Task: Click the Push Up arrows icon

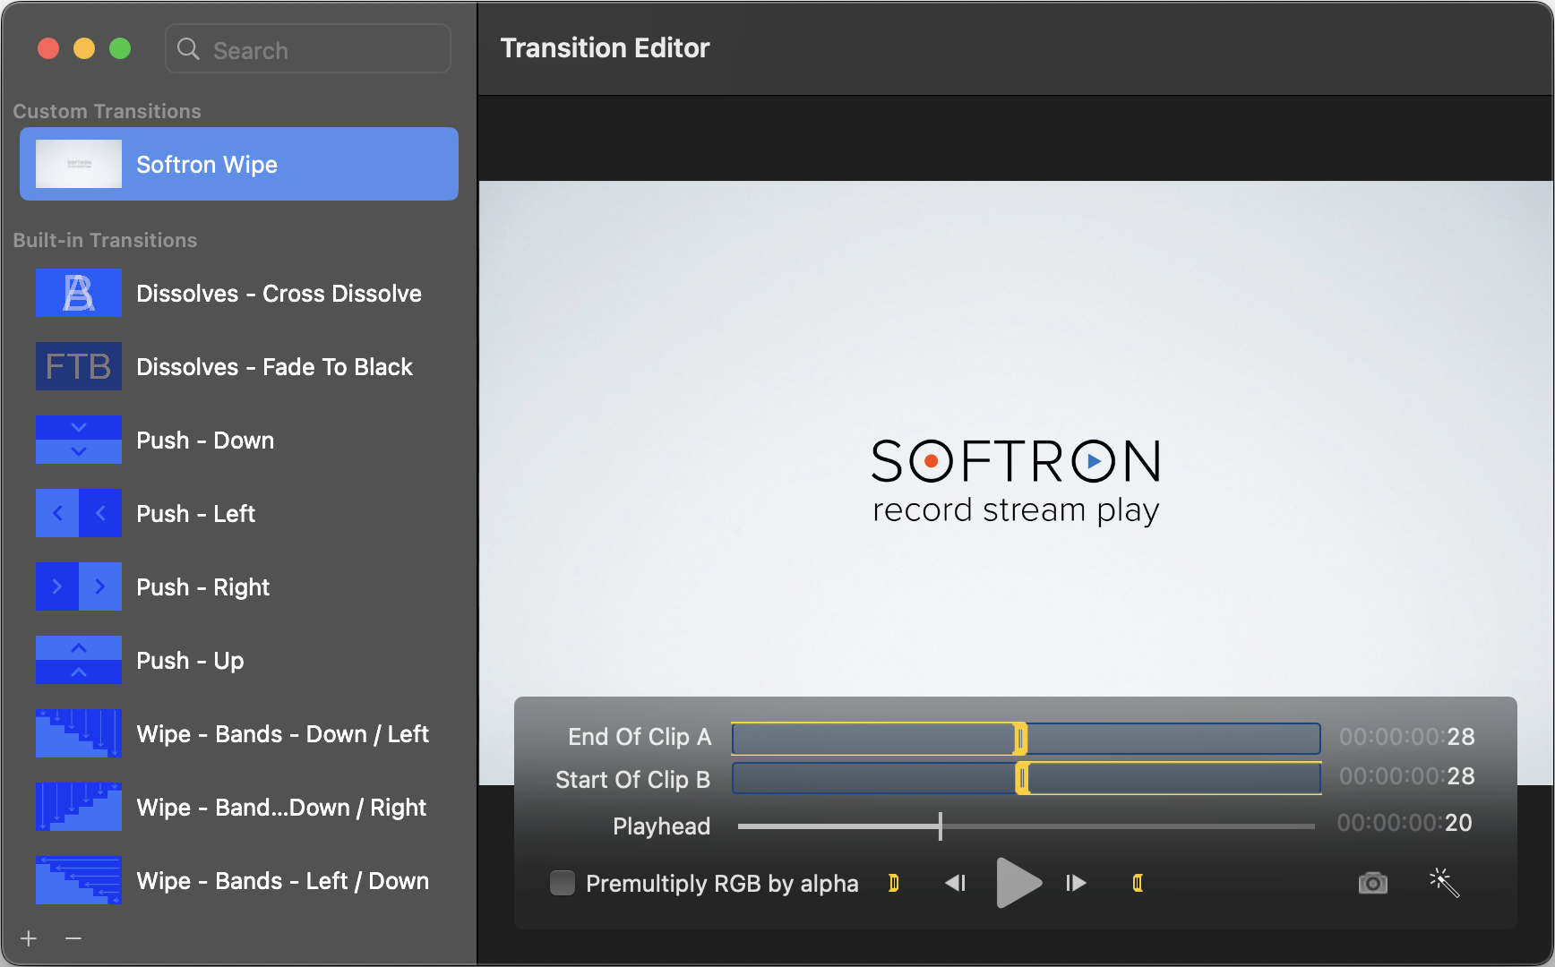Action: pos(79,660)
